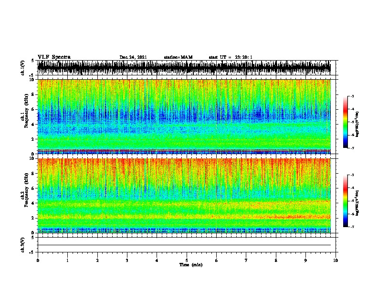Click the "station=MAM" label
This screenshot has height=292, width=378.
(x=178, y=57)
